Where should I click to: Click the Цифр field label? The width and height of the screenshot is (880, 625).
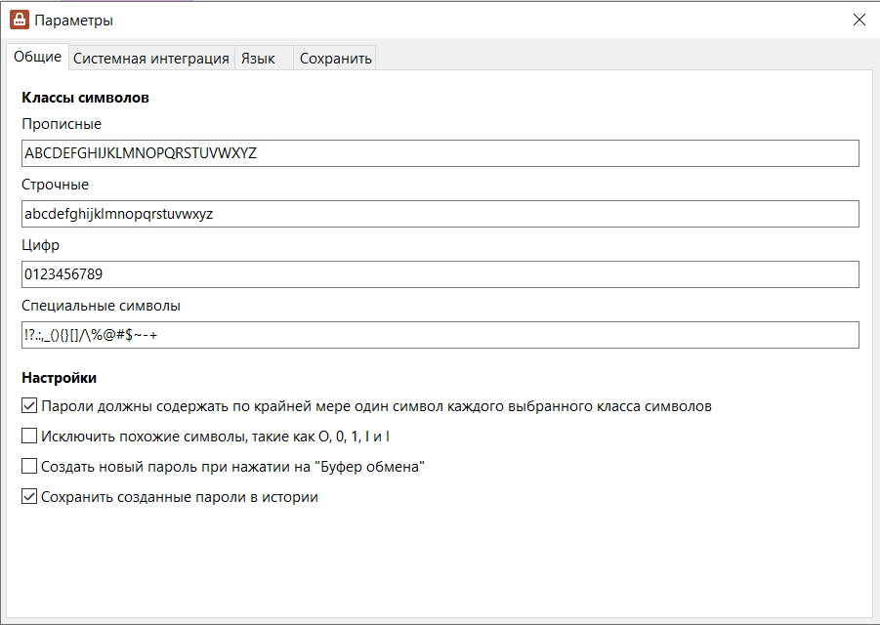(41, 245)
